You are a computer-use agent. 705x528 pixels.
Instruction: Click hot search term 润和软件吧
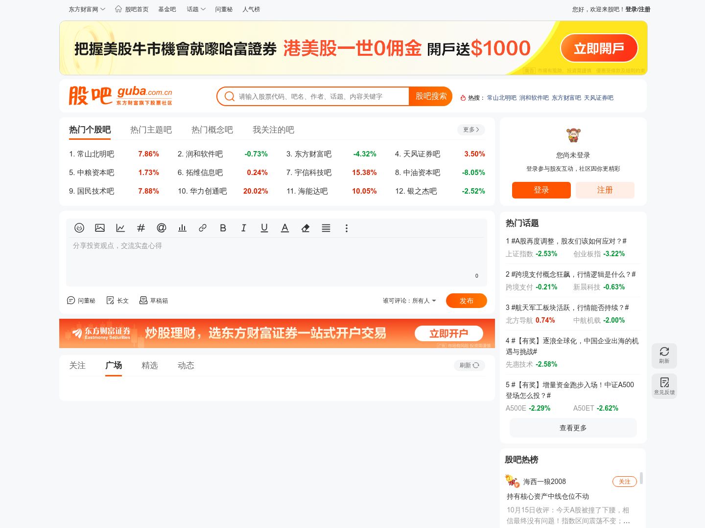coord(534,98)
